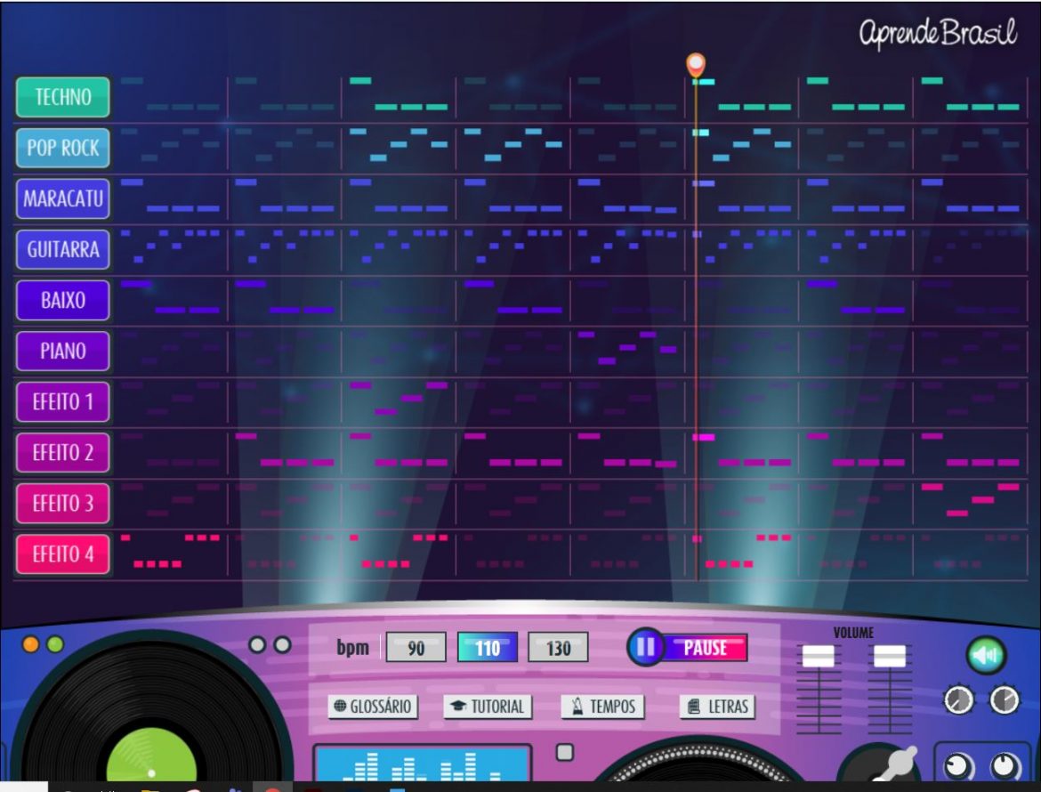1041x792 pixels.
Task: Click the upper-right knob below the speaker
Action: (1005, 699)
